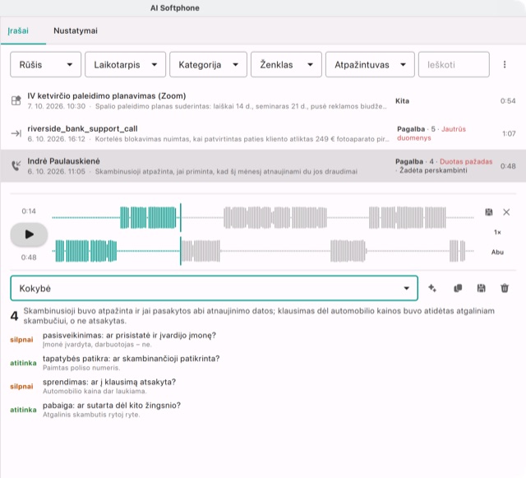
Task: Select IV ketvirčio paleidimo planavimas (Zoom) recording
Action: (x=263, y=100)
